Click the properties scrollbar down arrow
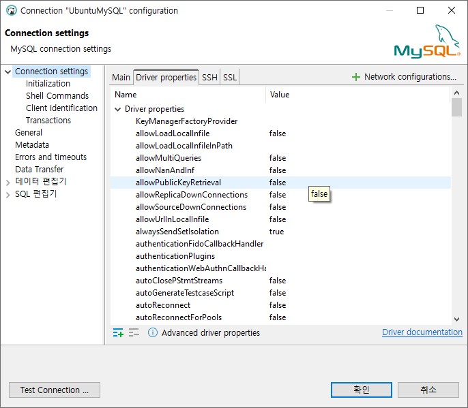468x408 pixels. click(x=456, y=319)
